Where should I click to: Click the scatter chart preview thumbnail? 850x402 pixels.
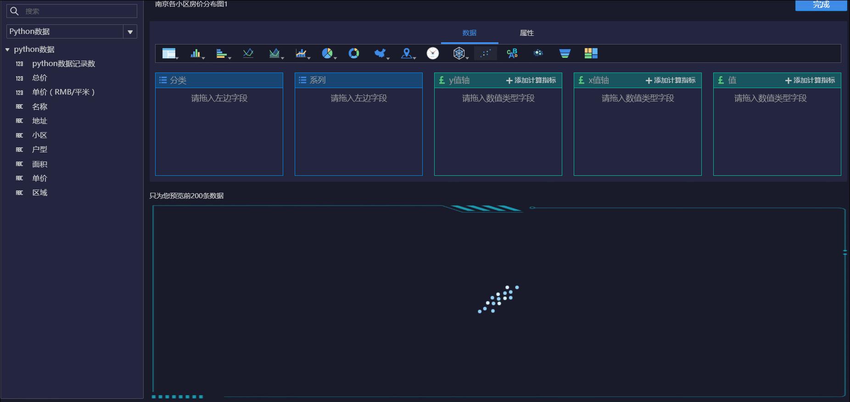coord(498,299)
